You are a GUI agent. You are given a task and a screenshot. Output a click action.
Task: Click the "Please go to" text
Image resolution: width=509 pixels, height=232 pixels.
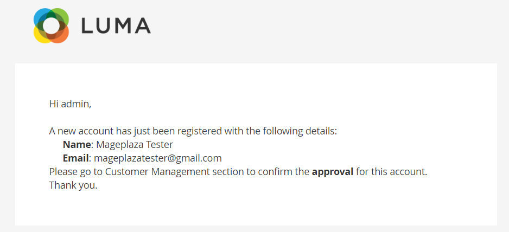(75, 172)
